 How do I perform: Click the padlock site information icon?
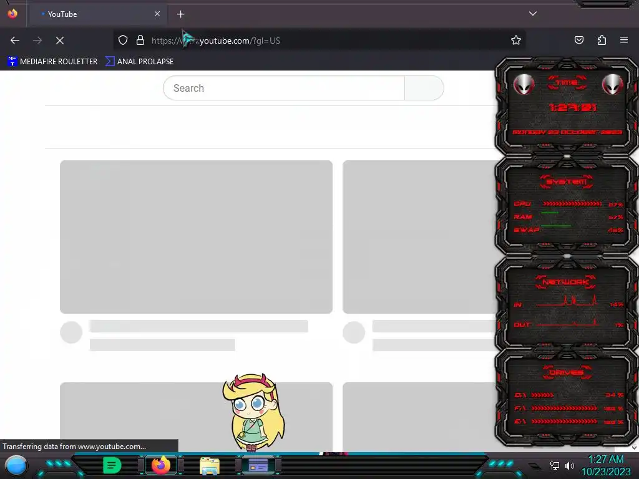tap(140, 41)
